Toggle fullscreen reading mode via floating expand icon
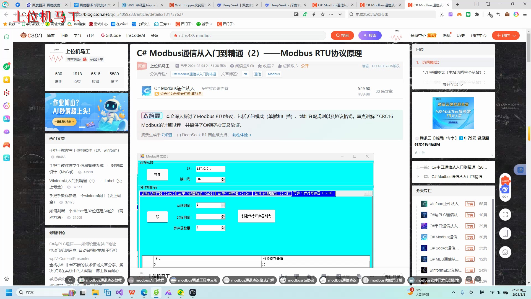531x299 pixels. click(x=505, y=214)
